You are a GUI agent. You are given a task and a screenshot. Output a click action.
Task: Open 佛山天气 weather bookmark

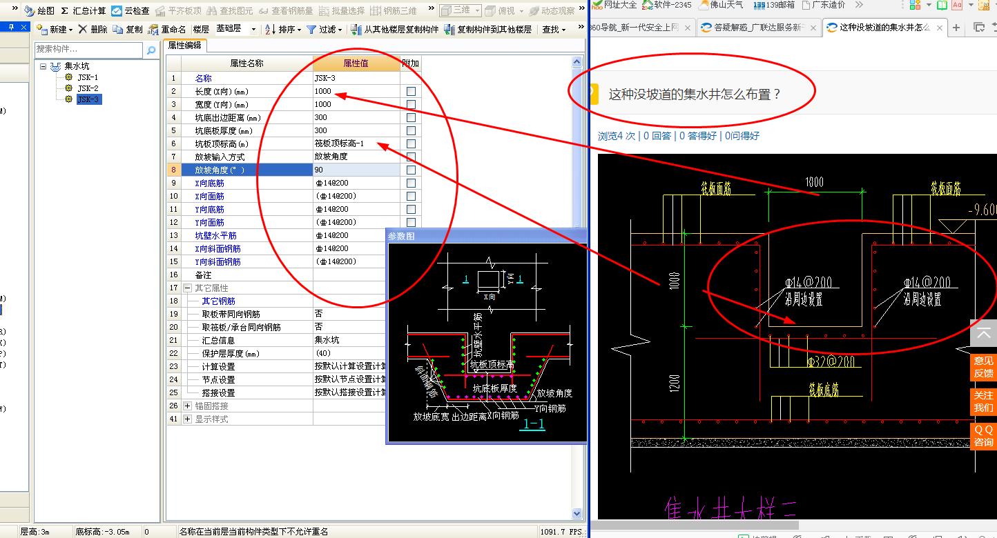click(x=722, y=5)
